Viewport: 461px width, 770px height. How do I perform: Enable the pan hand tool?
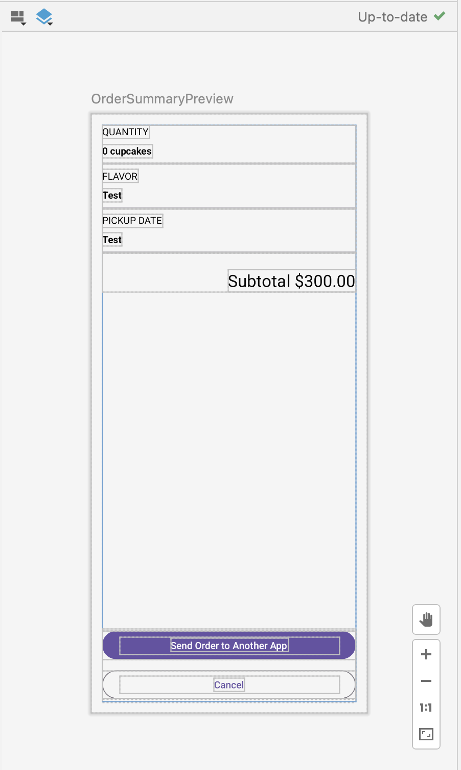tap(426, 619)
